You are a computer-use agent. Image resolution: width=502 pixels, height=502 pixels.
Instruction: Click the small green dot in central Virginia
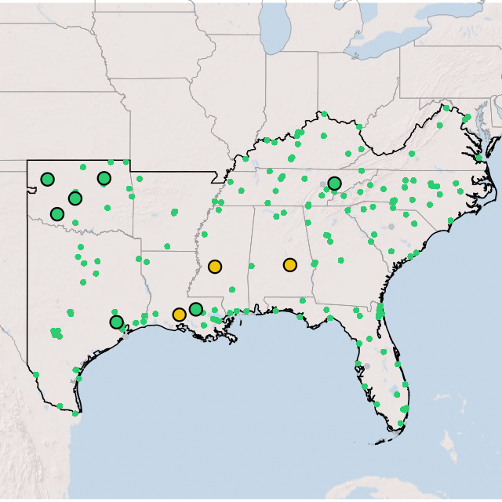coord(412,154)
